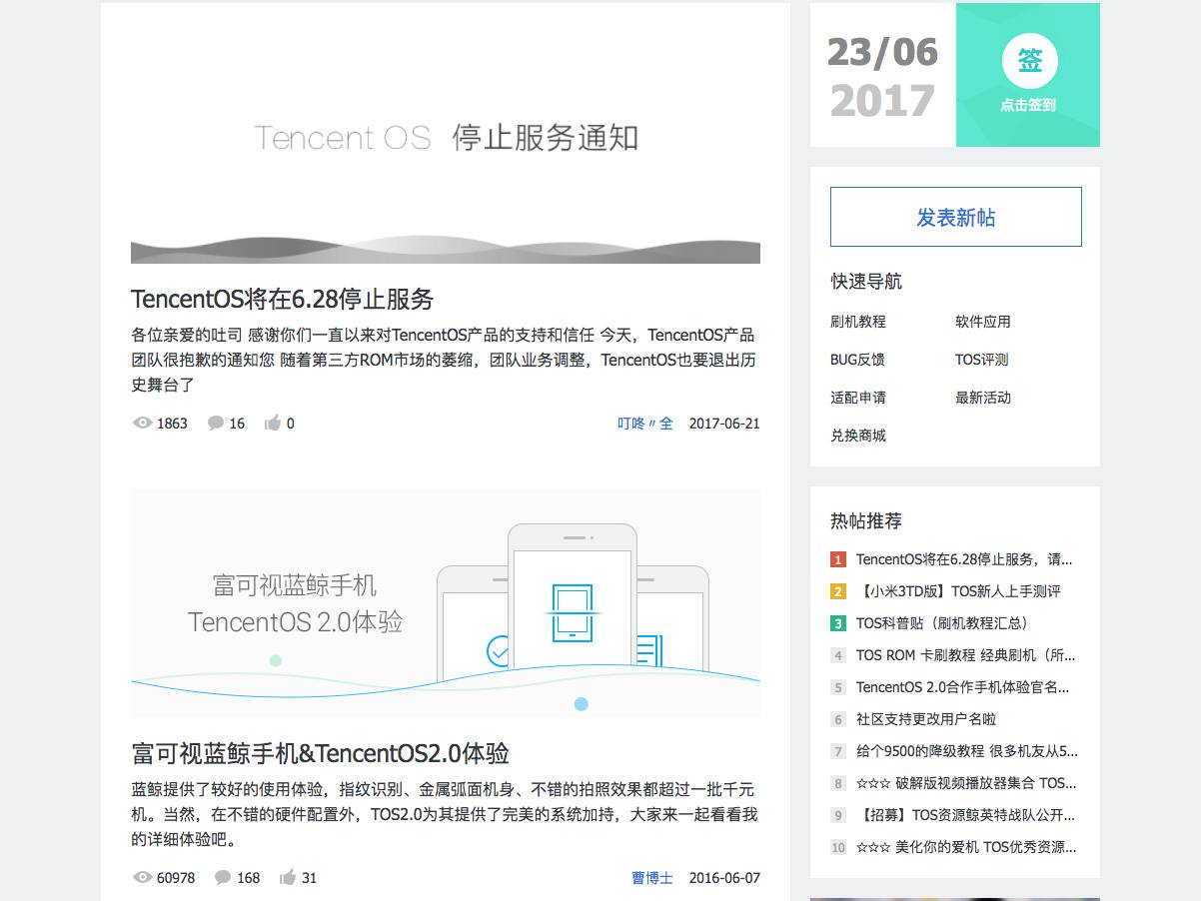Open hot post TencentOS将在6.28停止服务，请...
Viewport: 1201px width, 901px height.
(964, 559)
